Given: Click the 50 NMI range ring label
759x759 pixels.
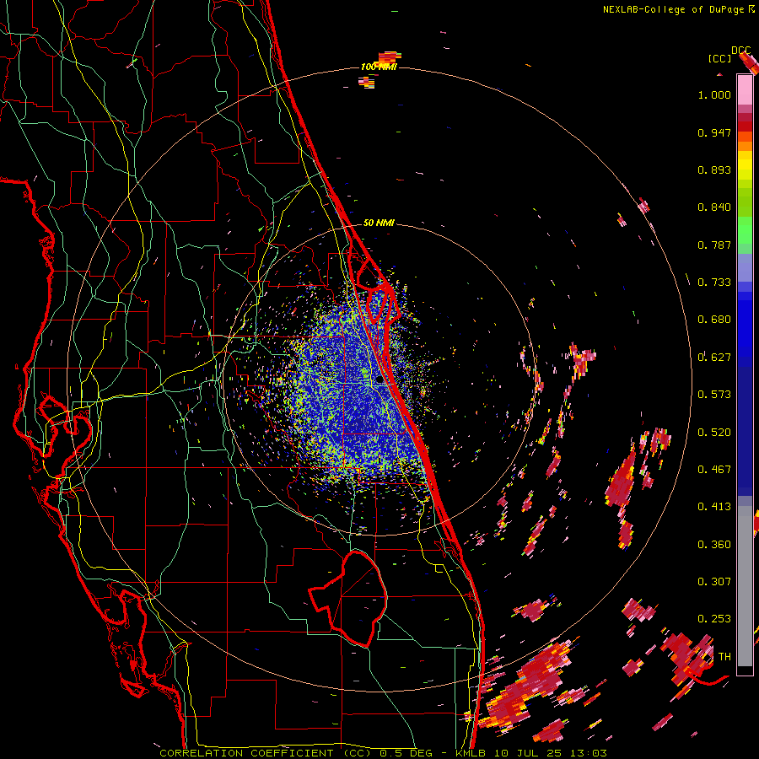Looking at the screenshot, I should pyautogui.click(x=379, y=223).
